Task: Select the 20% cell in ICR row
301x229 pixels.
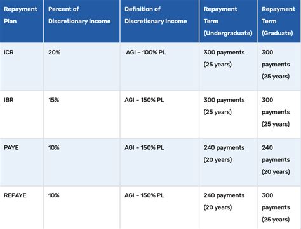Action: click(82, 67)
